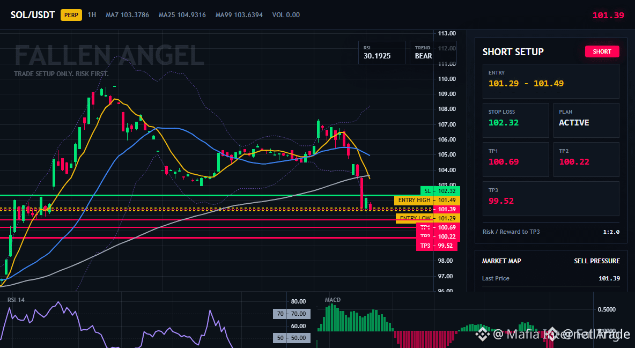
Task: Click the TP3 99.52 card in panel
Action: point(551,198)
